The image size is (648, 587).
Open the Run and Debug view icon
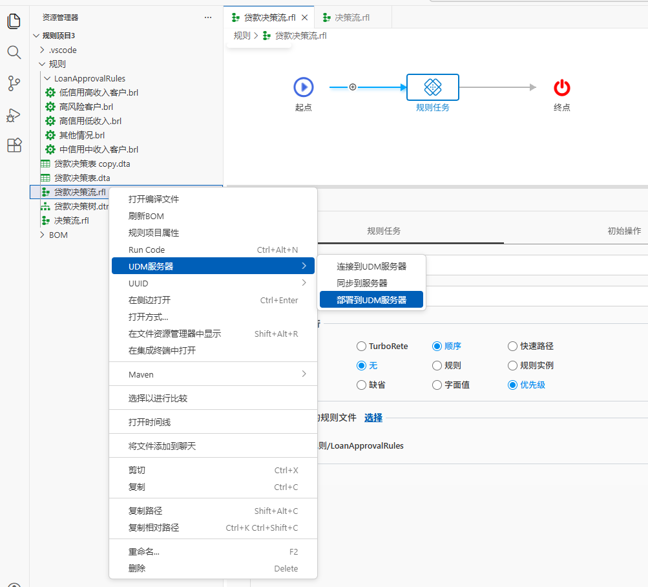tap(14, 114)
